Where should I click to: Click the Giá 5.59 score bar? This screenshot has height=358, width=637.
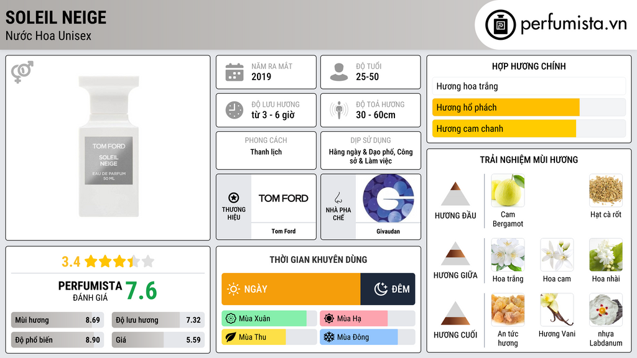click(x=158, y=340)
